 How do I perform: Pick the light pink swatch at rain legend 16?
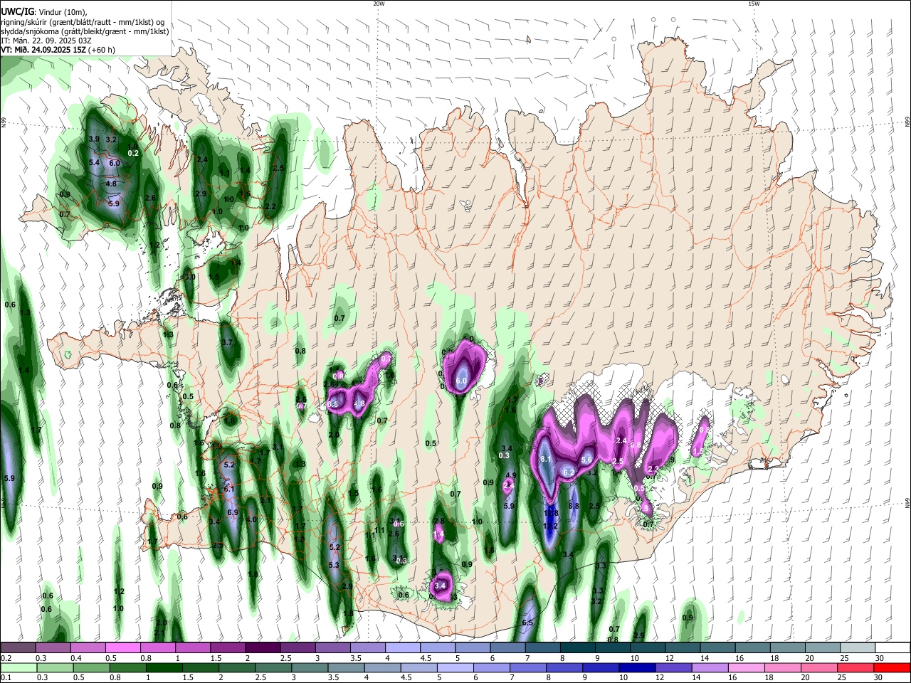click(746, 667)
